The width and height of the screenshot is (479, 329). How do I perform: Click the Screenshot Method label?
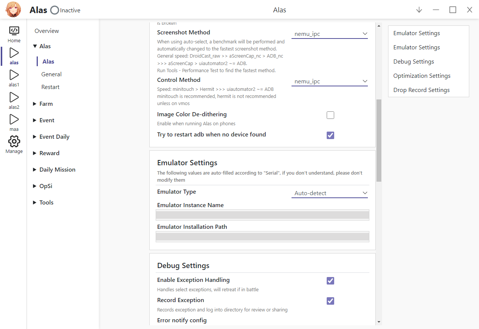pyautogui.click(x=184, y=33)
